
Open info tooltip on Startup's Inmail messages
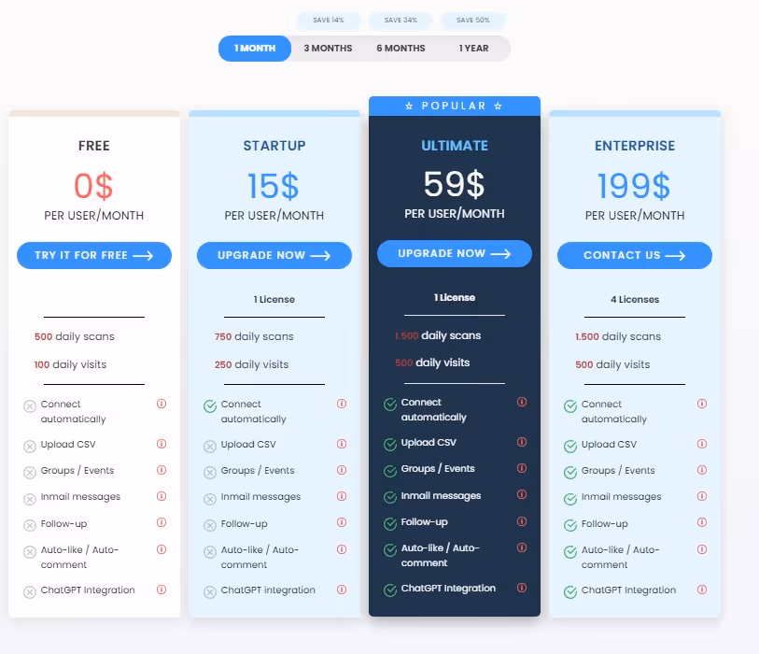(x=341, y=497)
